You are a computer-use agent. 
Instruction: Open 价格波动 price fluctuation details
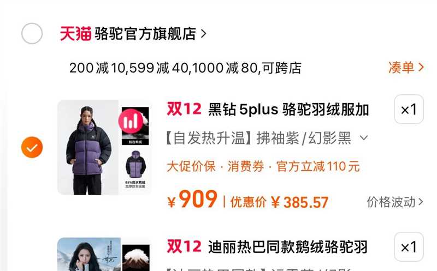[394, 202]
